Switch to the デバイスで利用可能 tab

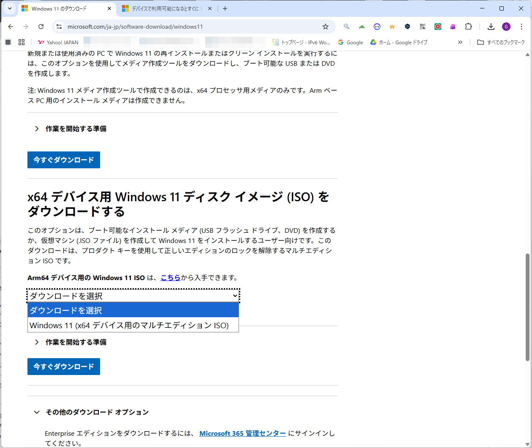pos(165,8)
